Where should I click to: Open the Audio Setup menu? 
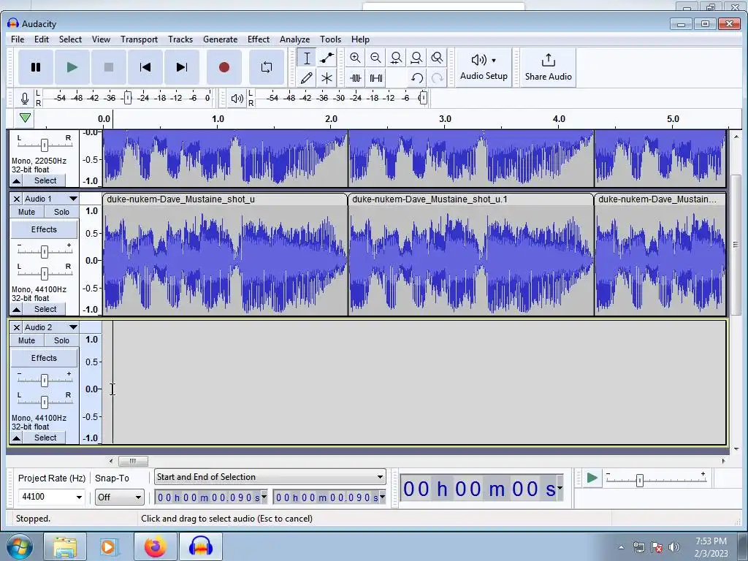pyautogui.click(x=484, y=67)
